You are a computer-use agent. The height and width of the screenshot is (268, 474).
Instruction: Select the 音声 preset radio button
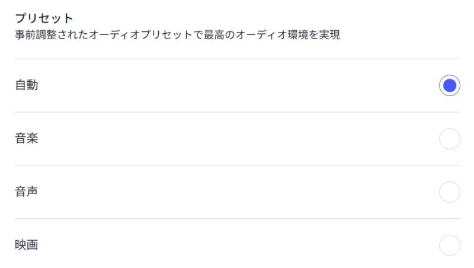[449, 192]
